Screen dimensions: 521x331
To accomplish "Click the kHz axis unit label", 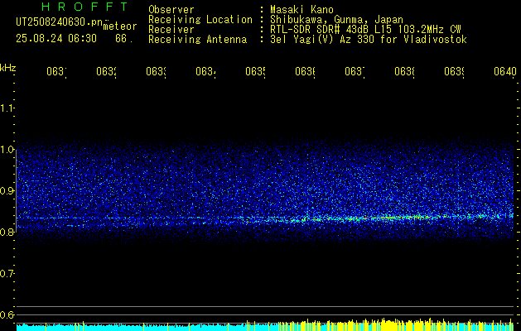I will [8, 67].
